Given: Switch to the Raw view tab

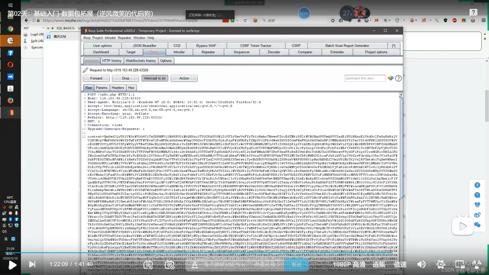Looking at the screenshot, I should (x=89, y=88).
